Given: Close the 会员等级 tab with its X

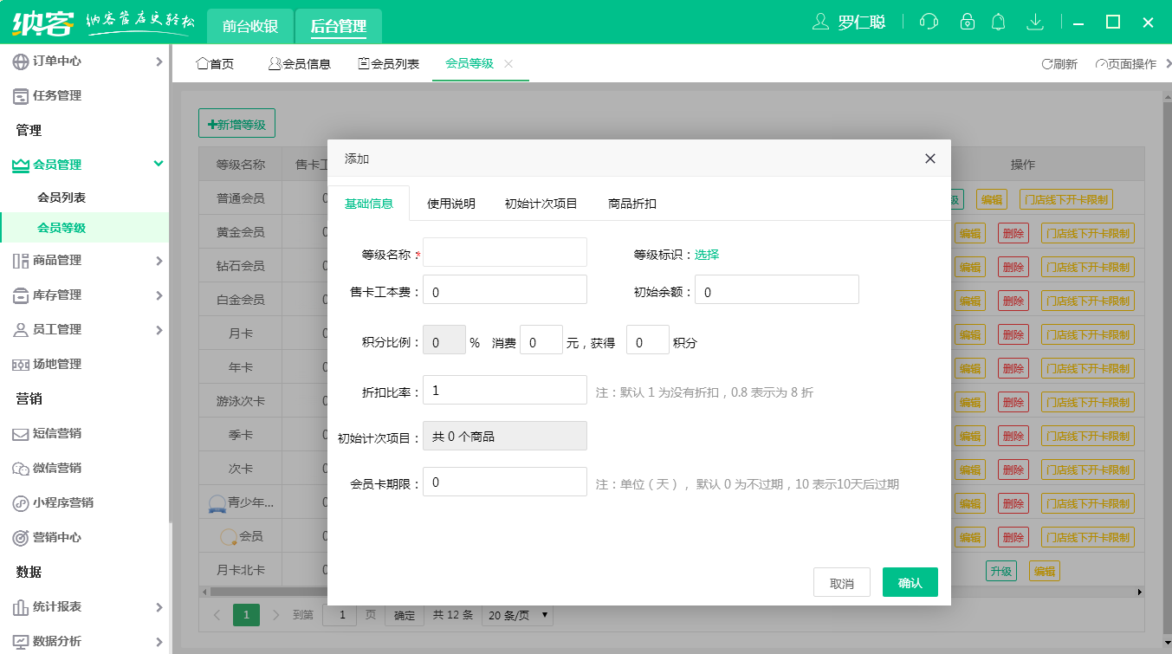Looking at the screenshot, I should click(508, 63).
